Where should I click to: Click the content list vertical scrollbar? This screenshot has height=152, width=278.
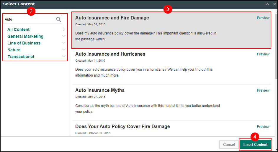[276, 47]
